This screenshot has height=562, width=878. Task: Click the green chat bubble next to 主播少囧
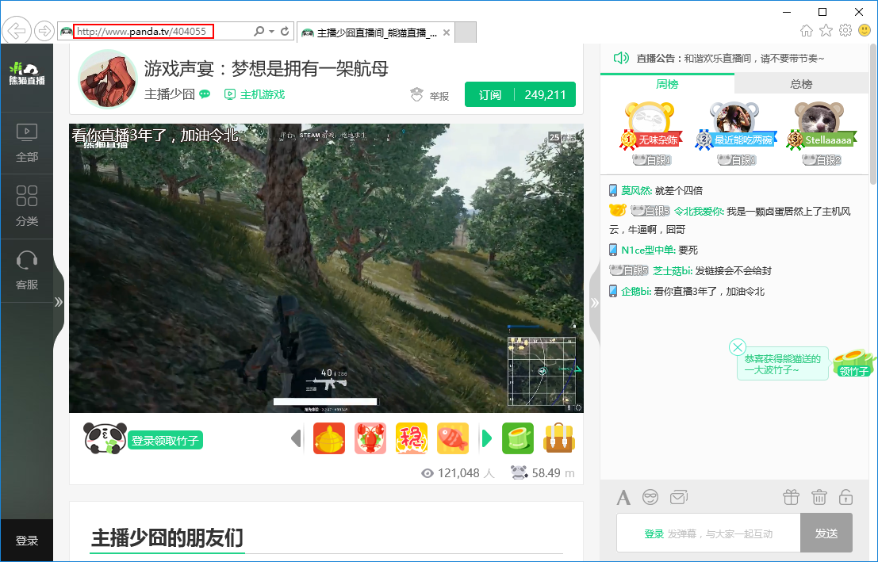(x=205, y=94)
